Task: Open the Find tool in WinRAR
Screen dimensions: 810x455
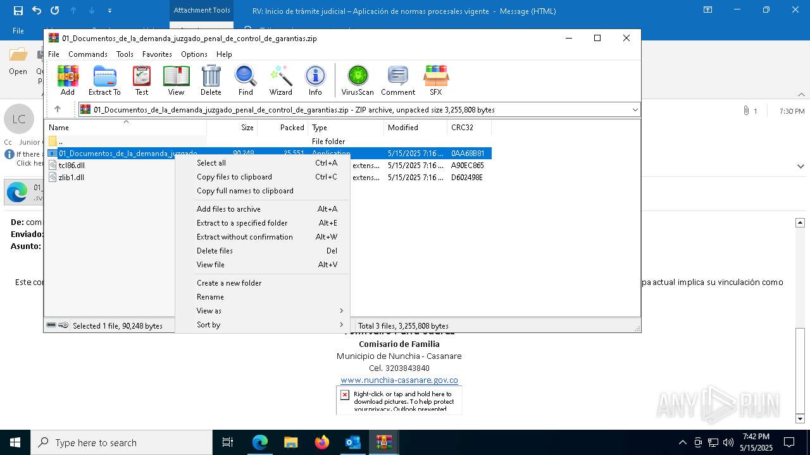Action: pyautogui.click(x=246, y=80)
